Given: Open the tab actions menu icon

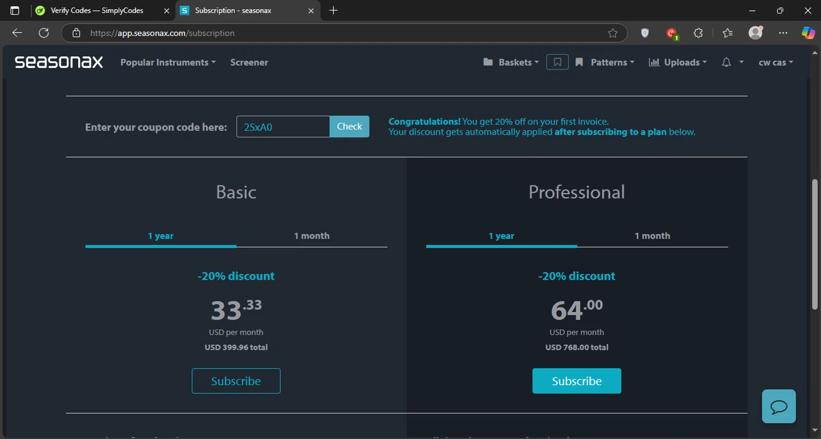Looking at the screenshot, I should point(15,10).
